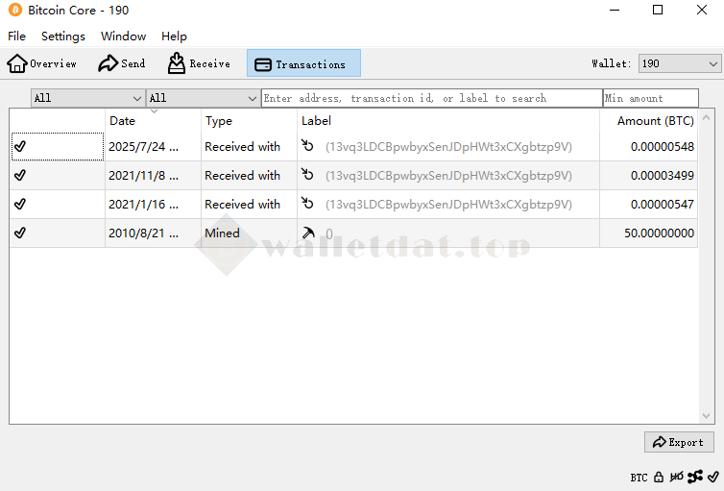Click confirmed checkmark for 2021/11/8 transaction
Screen dimensions: 724x491
tap(20, 176)
